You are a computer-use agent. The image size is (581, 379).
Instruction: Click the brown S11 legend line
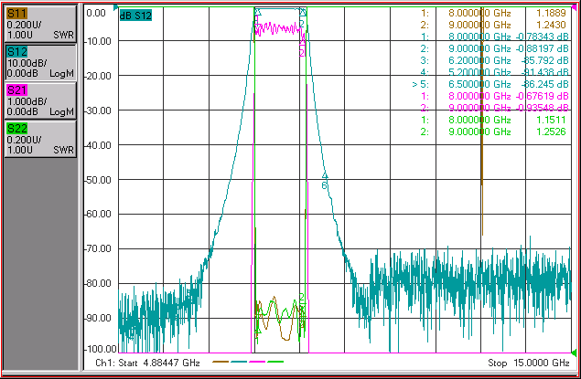[x=221, y=362]
